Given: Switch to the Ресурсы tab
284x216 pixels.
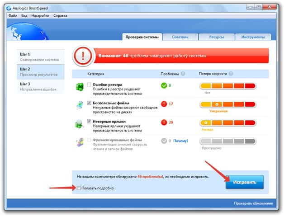Looking at the screenshot, I should coord(217,37).
